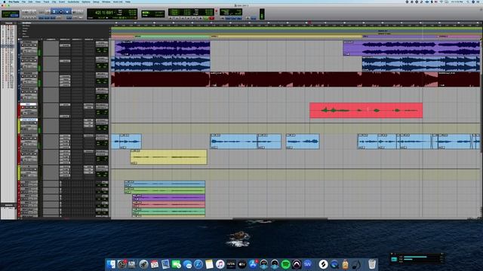This screenshot has width=483, height=271.
Task: Open Spotify from the Dock
Action: click(x=285, y=264)
